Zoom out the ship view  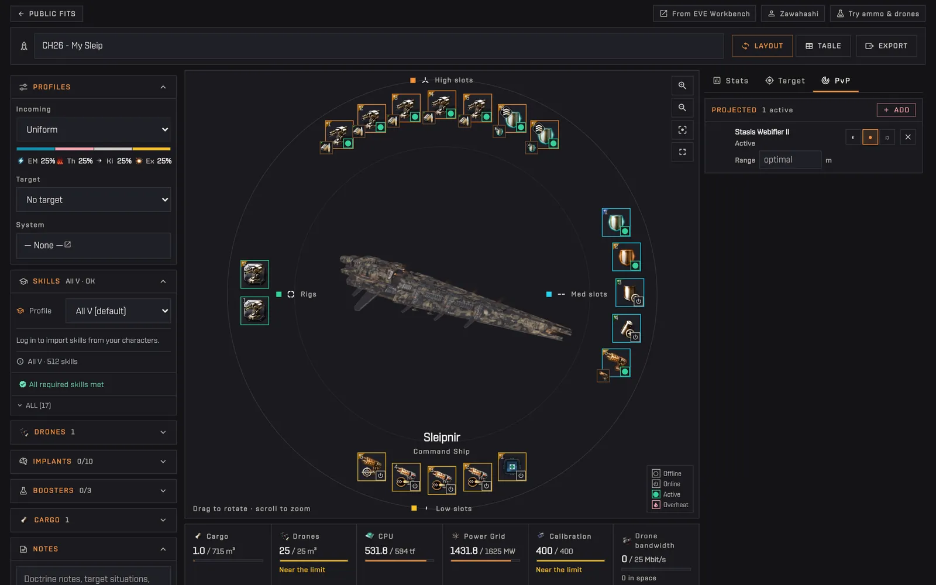[x=682, y=108]
